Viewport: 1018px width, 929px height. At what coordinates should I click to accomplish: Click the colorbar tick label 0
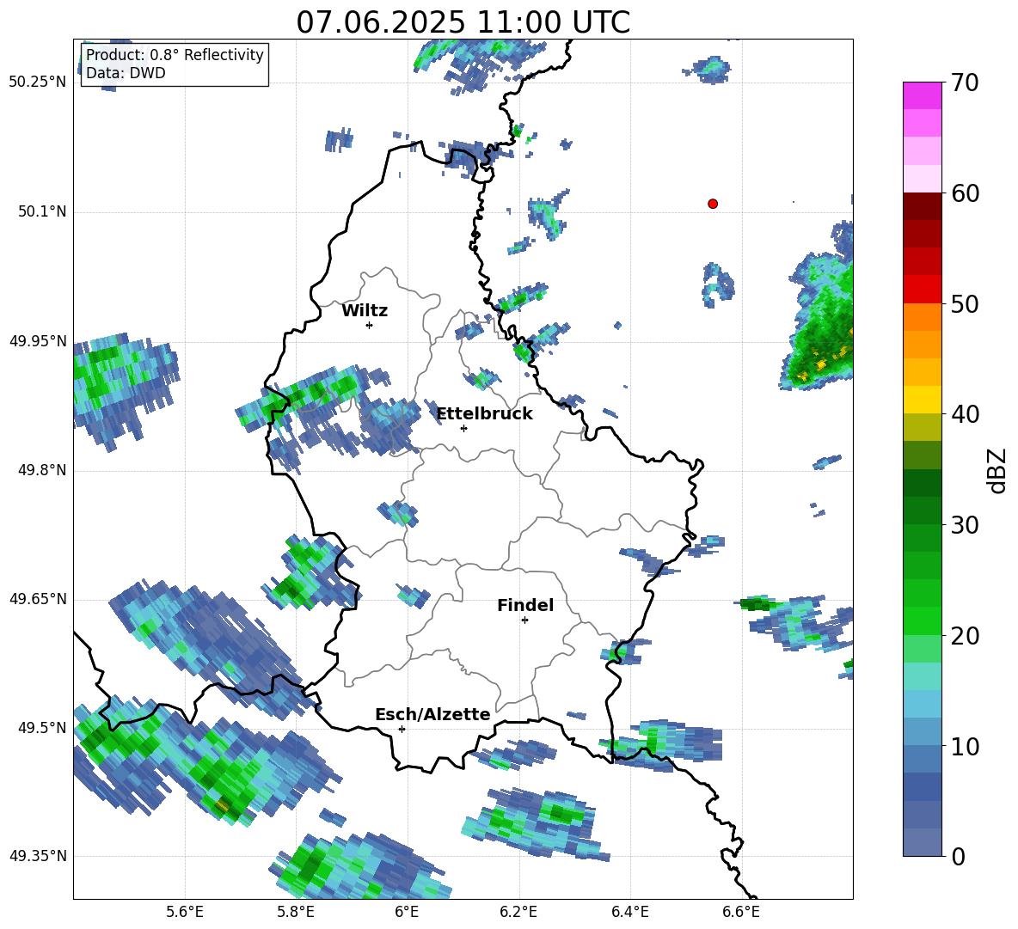pyautogui.click(x=959, y=856)
